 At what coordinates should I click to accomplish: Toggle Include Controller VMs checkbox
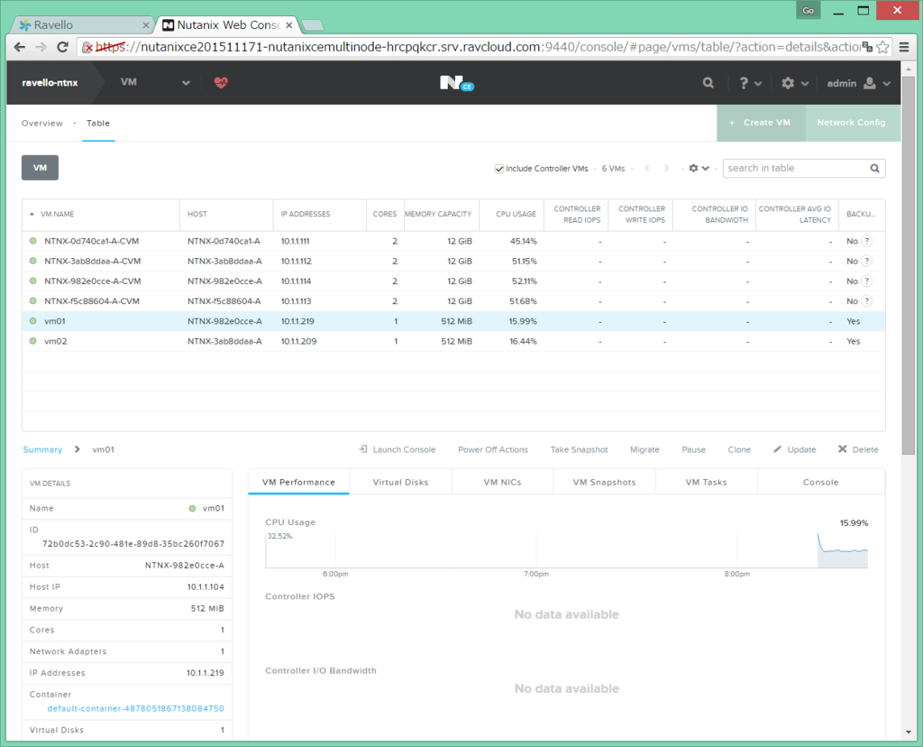[x=498, y=169]
